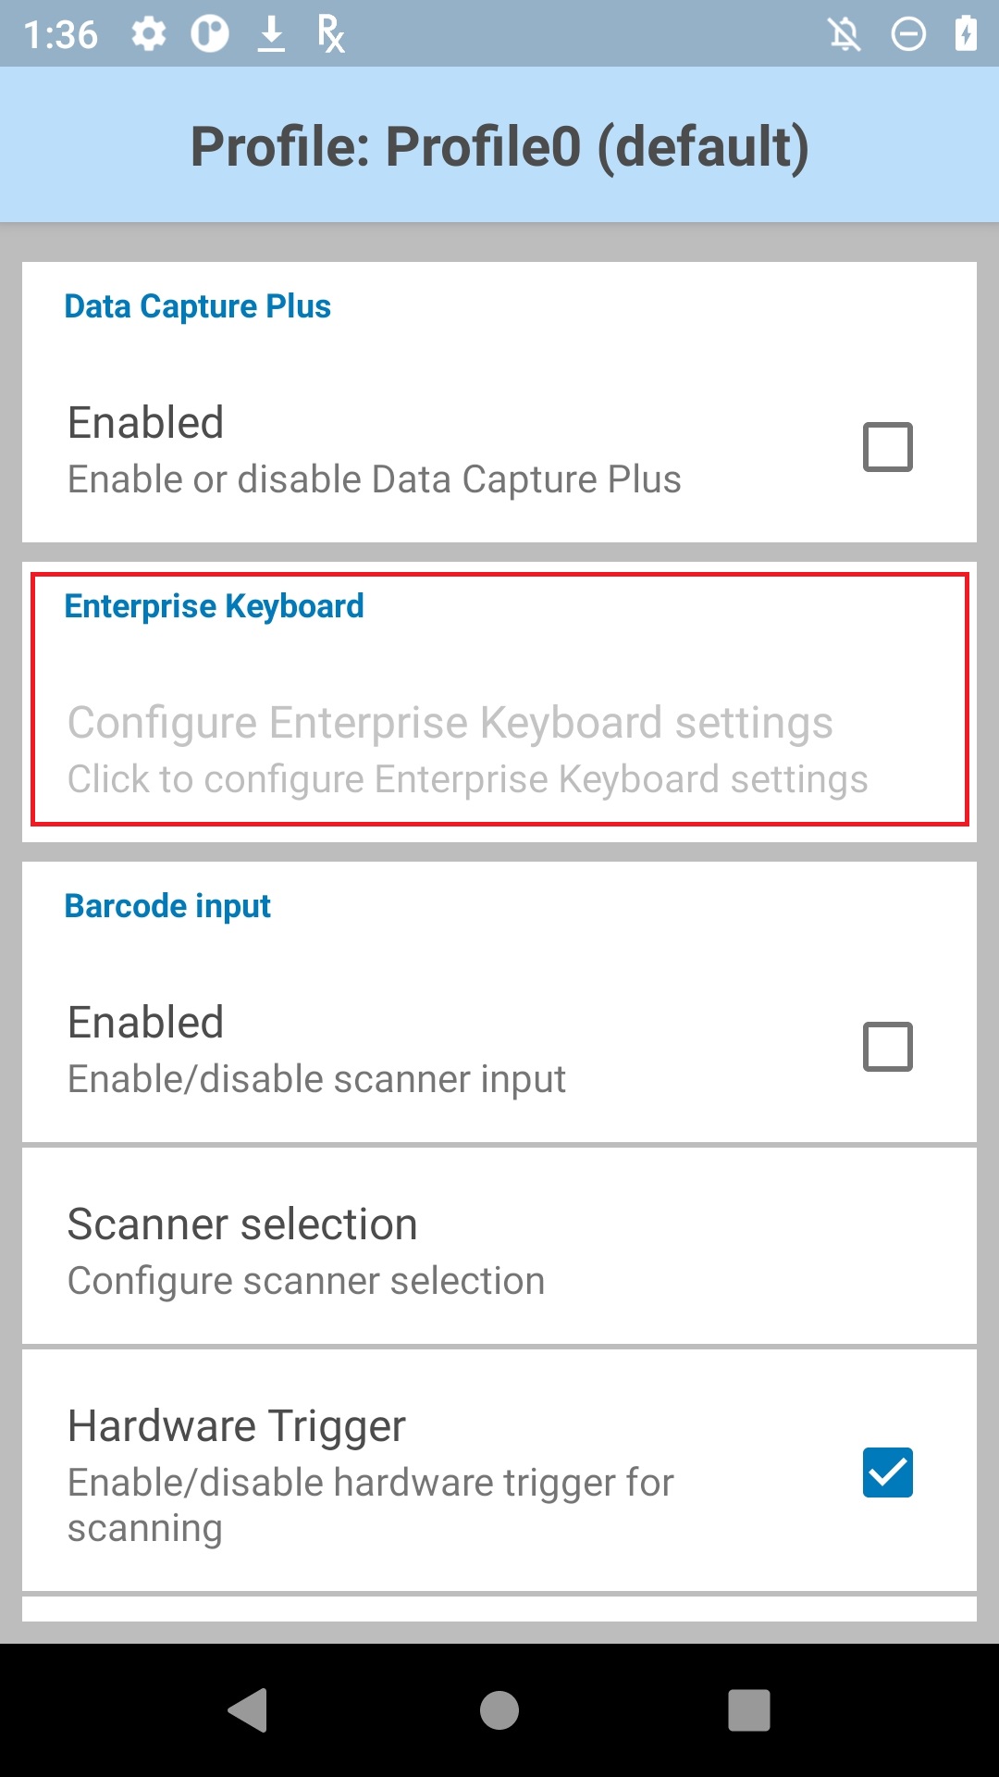Check the Barcode input Enabled checkbox
This screenshot has height=1777, width=999.
pos(888,1047)
